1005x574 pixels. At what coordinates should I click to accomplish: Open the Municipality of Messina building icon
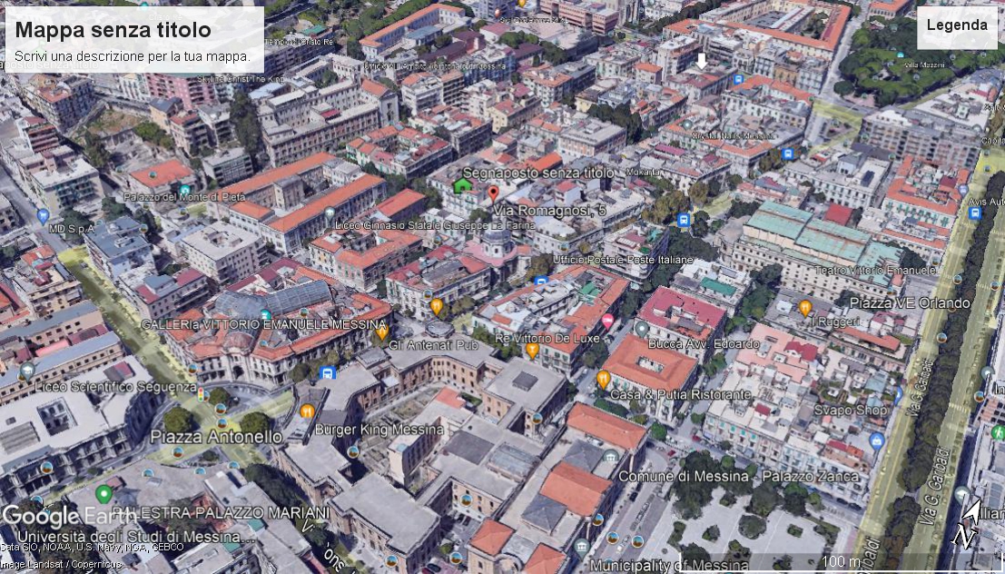click(581, 547)
